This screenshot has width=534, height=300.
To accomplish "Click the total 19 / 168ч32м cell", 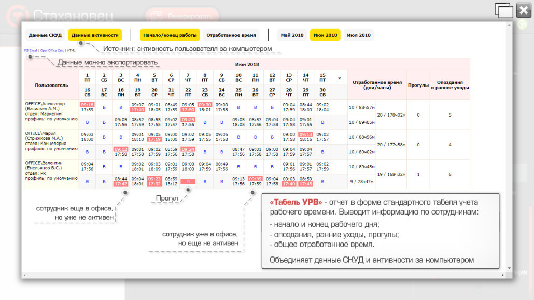I will [391, 174].
